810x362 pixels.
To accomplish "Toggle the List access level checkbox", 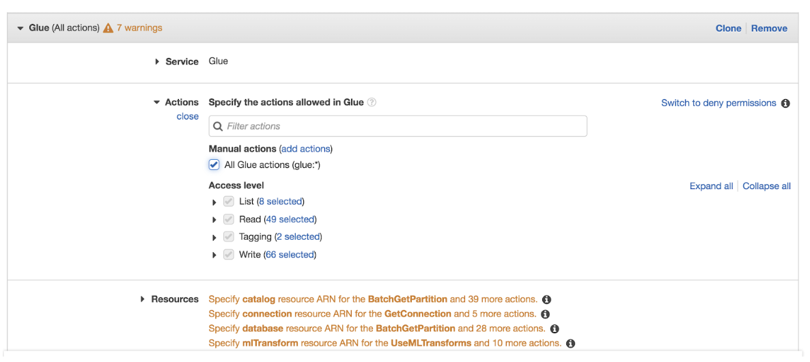I will point(228,201).
